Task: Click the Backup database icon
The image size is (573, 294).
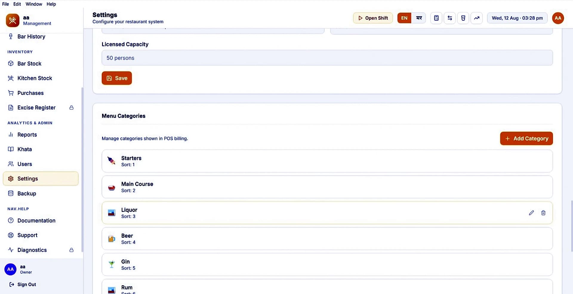Action: 11,193
